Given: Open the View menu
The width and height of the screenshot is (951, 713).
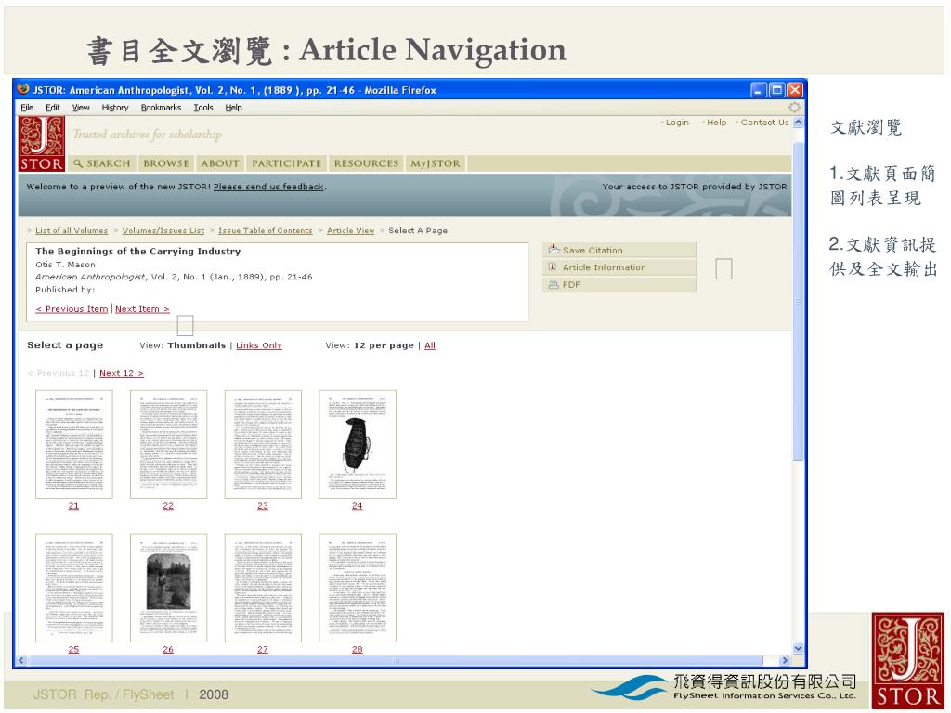Looking at the screenshot, I should tap(81, 108).
